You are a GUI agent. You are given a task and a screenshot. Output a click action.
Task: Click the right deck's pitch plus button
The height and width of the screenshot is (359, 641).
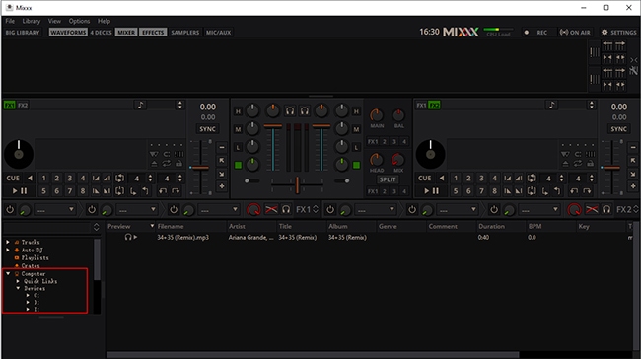[x=633, y=186]
